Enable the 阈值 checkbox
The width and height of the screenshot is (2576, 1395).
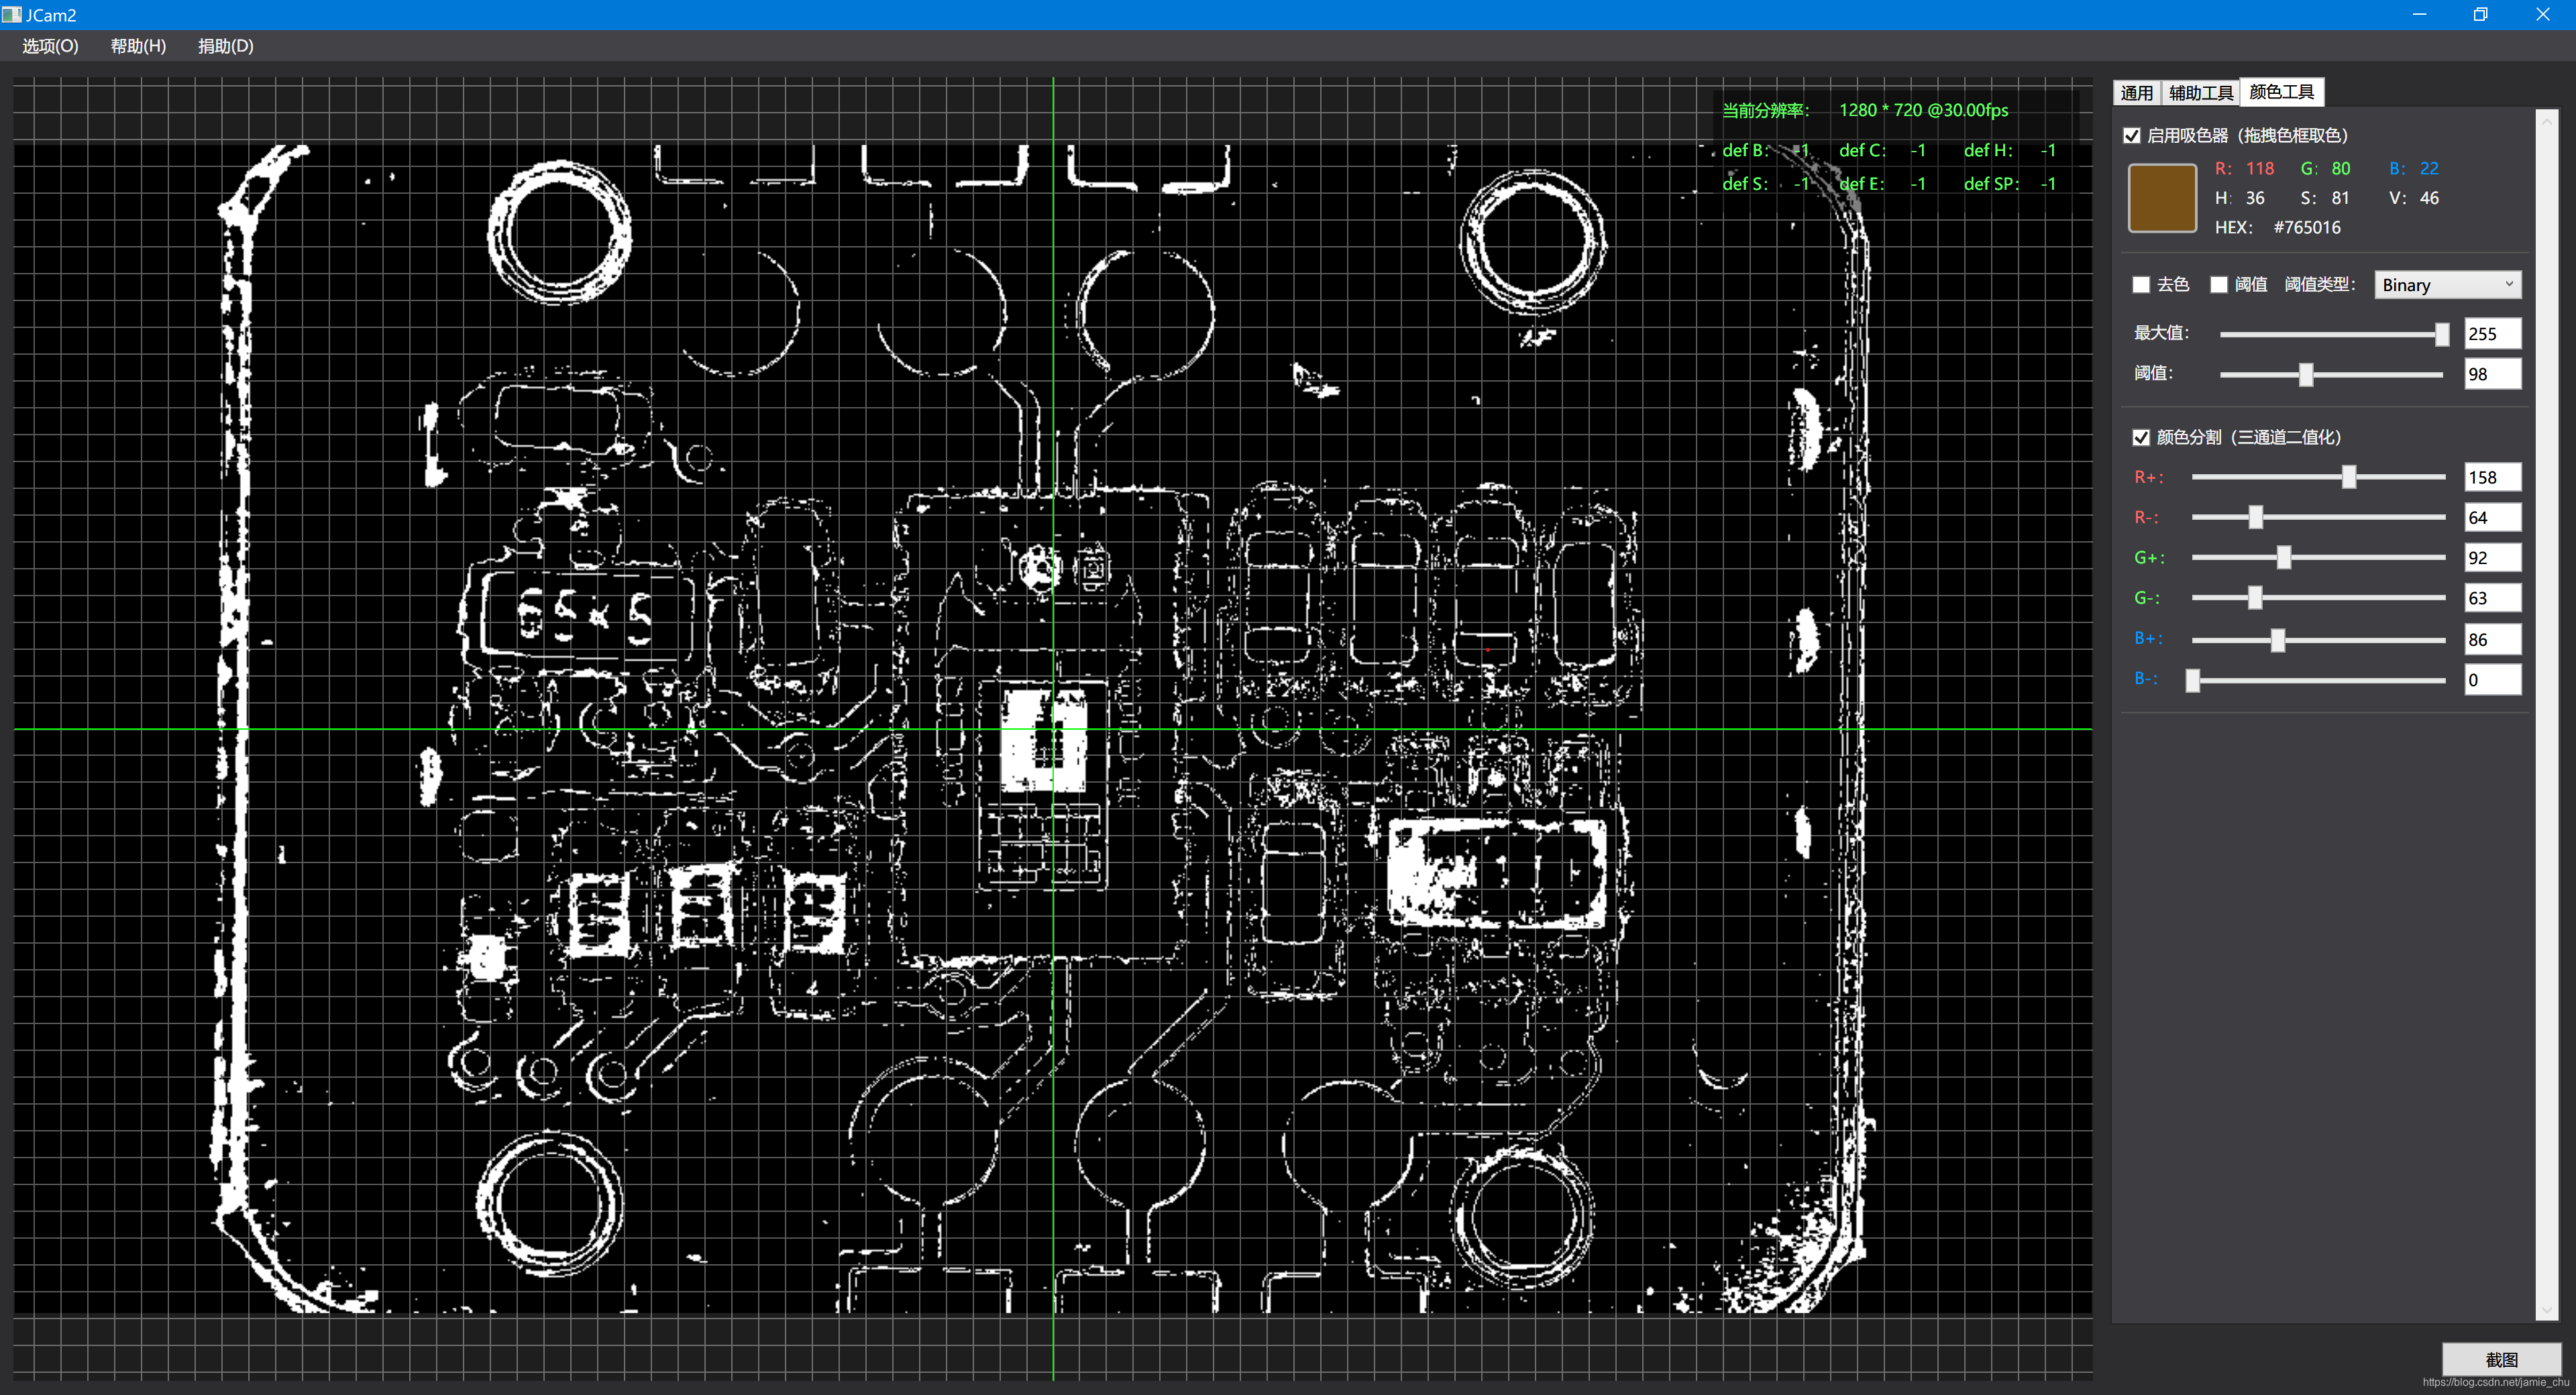2219,285
